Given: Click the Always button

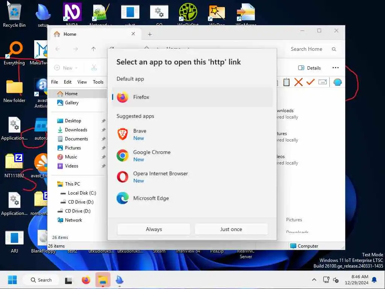Looking at the screenshot, I should (x=154, y=229).
